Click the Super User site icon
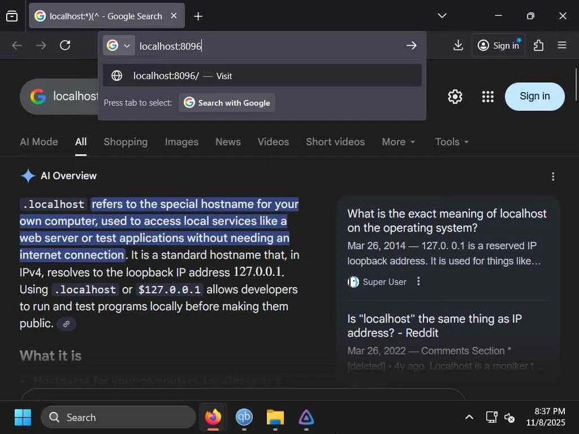Screen dimensions: 579x434 point(353,282)
